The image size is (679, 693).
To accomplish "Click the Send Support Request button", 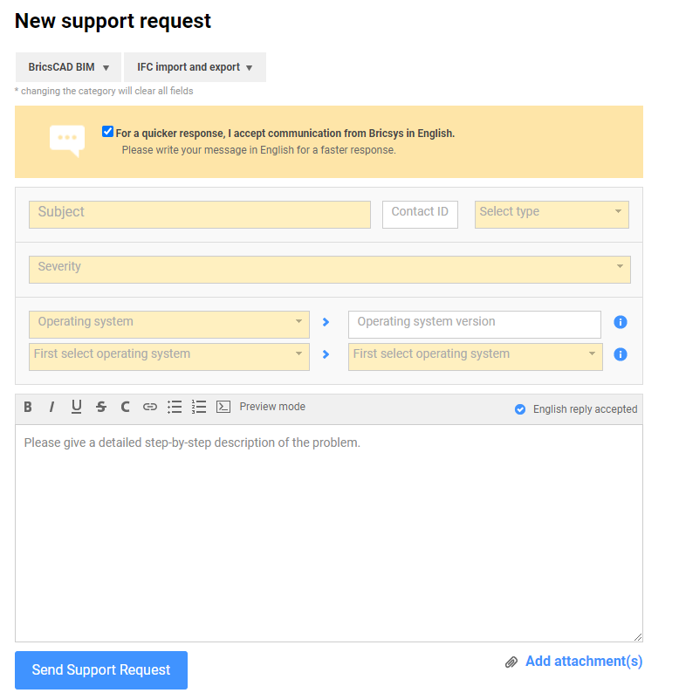I will pos(101,670).
